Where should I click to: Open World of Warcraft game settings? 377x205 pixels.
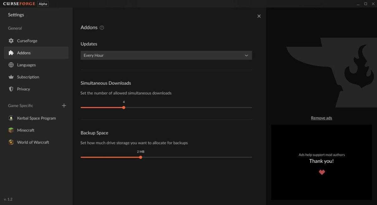(x=36, y=142)
